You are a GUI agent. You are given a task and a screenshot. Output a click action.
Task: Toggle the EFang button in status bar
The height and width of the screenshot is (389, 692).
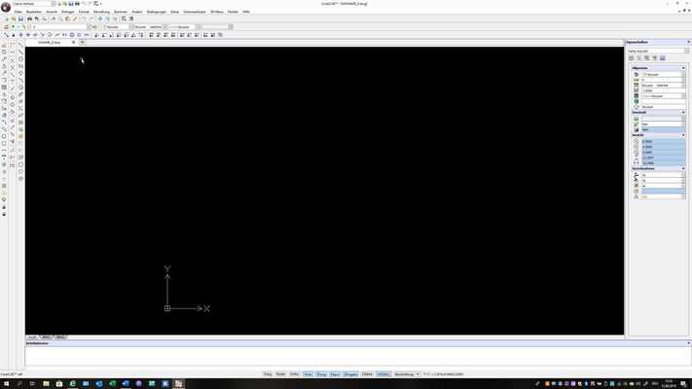tap(321, 374)
